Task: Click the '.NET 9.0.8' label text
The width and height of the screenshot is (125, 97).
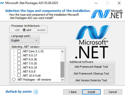Action: (29, 71)
